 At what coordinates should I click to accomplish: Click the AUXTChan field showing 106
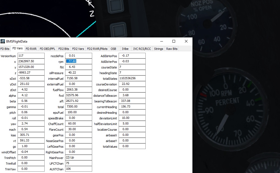pyautogui.click(x=79, y=169)
